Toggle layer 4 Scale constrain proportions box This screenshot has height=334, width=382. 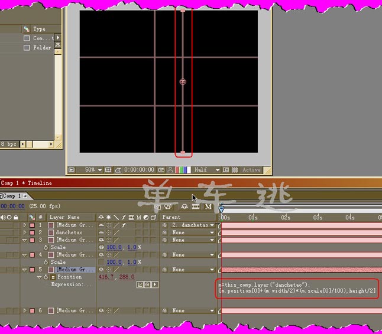101,262
